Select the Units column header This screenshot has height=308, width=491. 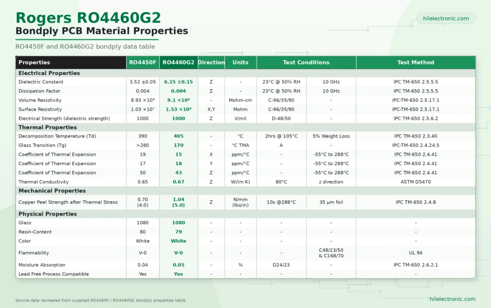[241, 62]
